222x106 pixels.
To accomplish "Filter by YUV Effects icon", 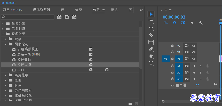I will click(74, 17).
